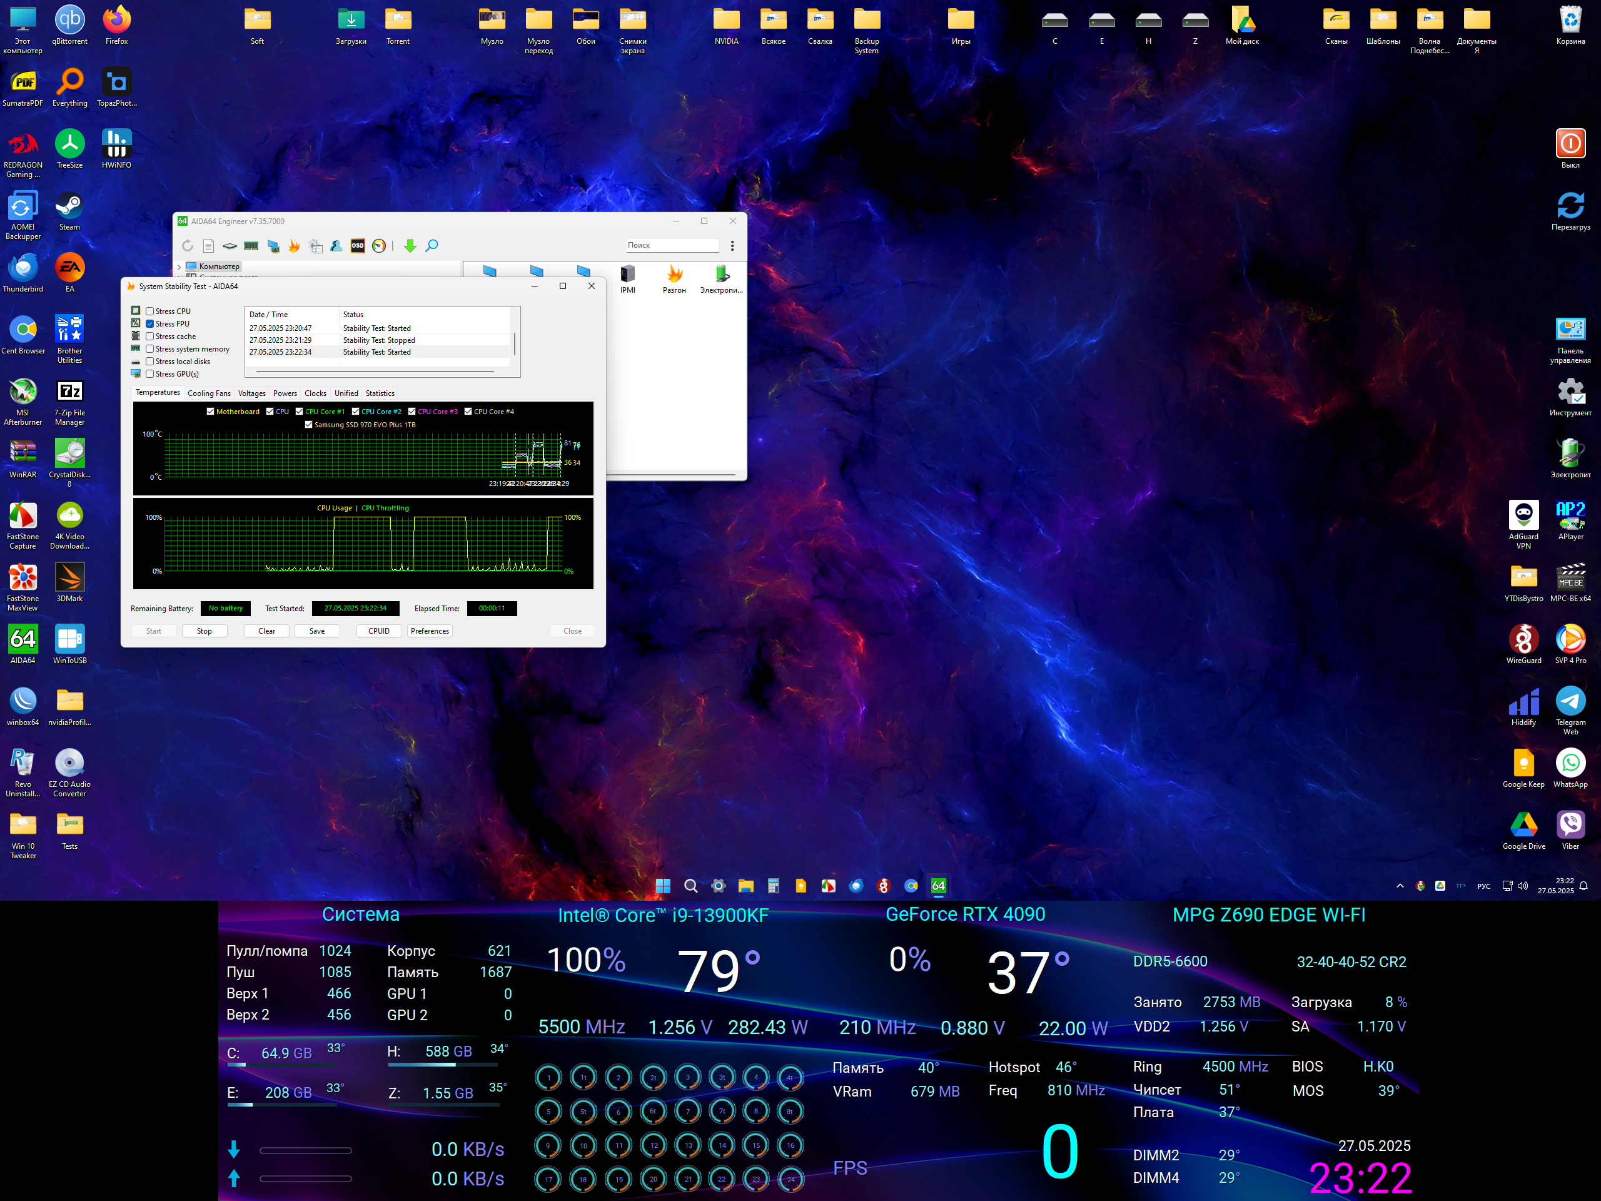Click the OSD panel toolbar icon
1601x1201 pixels.
point(358,246)
